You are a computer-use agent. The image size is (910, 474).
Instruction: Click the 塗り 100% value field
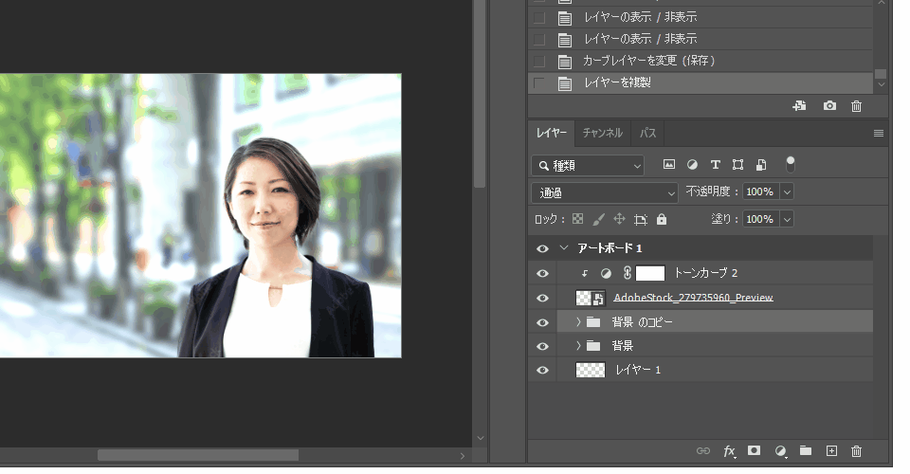coord(761,219)
